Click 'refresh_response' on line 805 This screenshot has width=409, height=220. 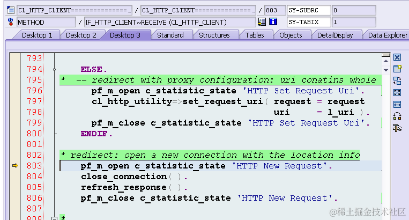click(124, 187)
